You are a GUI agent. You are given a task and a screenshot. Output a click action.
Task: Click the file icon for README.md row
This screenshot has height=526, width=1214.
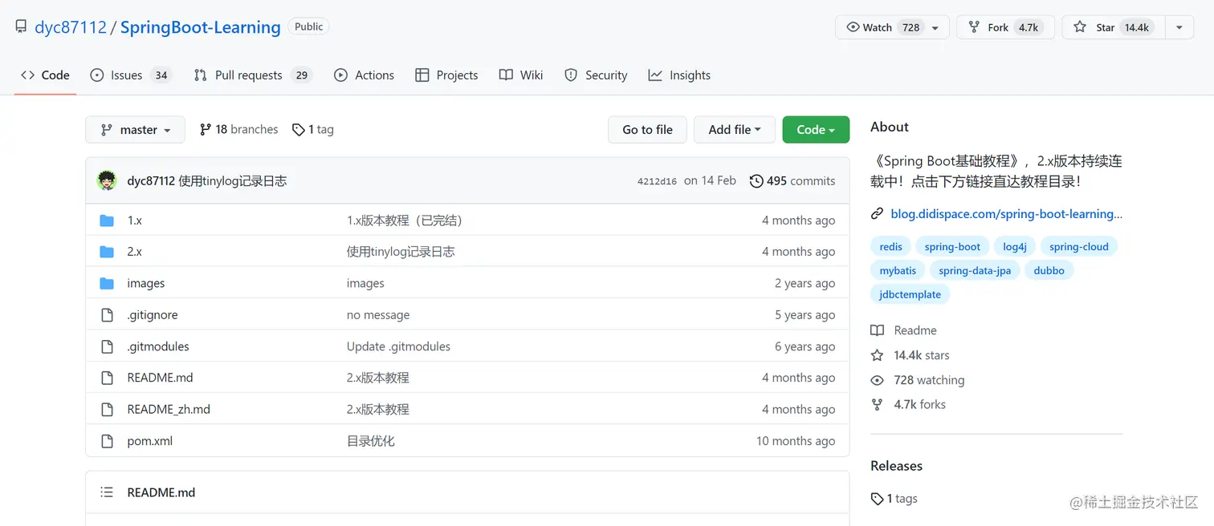(x=107, y=378)
